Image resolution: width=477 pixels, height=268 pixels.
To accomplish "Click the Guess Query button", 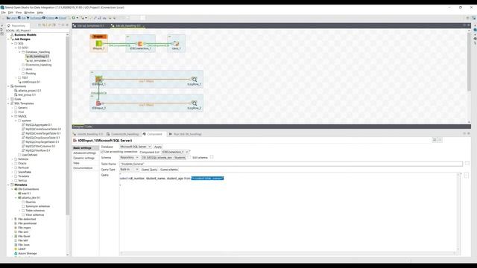I will click(x=149, y=170).
